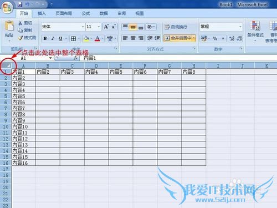This screenshot has height=208, width=277.
Task: Align text right
Action: coord(141,38)
